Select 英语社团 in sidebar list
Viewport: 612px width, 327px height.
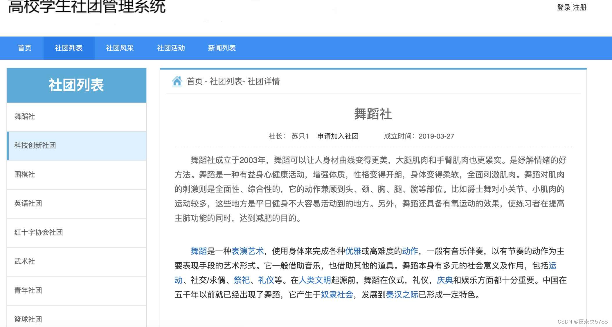pyautogui.click(x=77, y=204)
